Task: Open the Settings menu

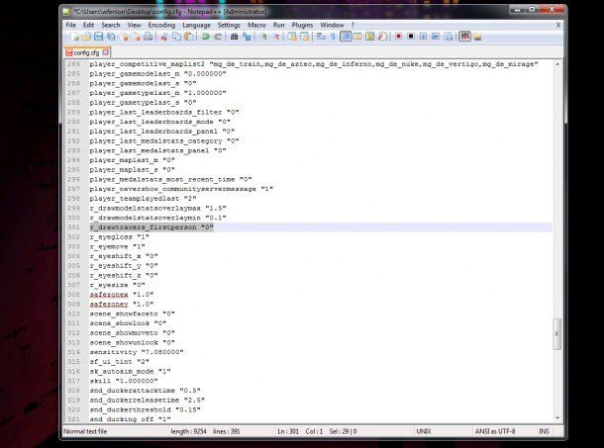Action: (x=229, y=25)
